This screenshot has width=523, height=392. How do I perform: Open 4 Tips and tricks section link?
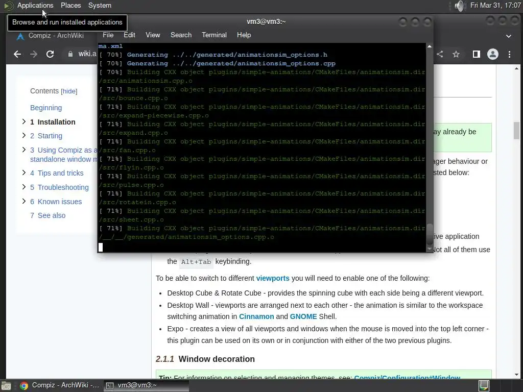pyautogui.click(x=57, y=173)
